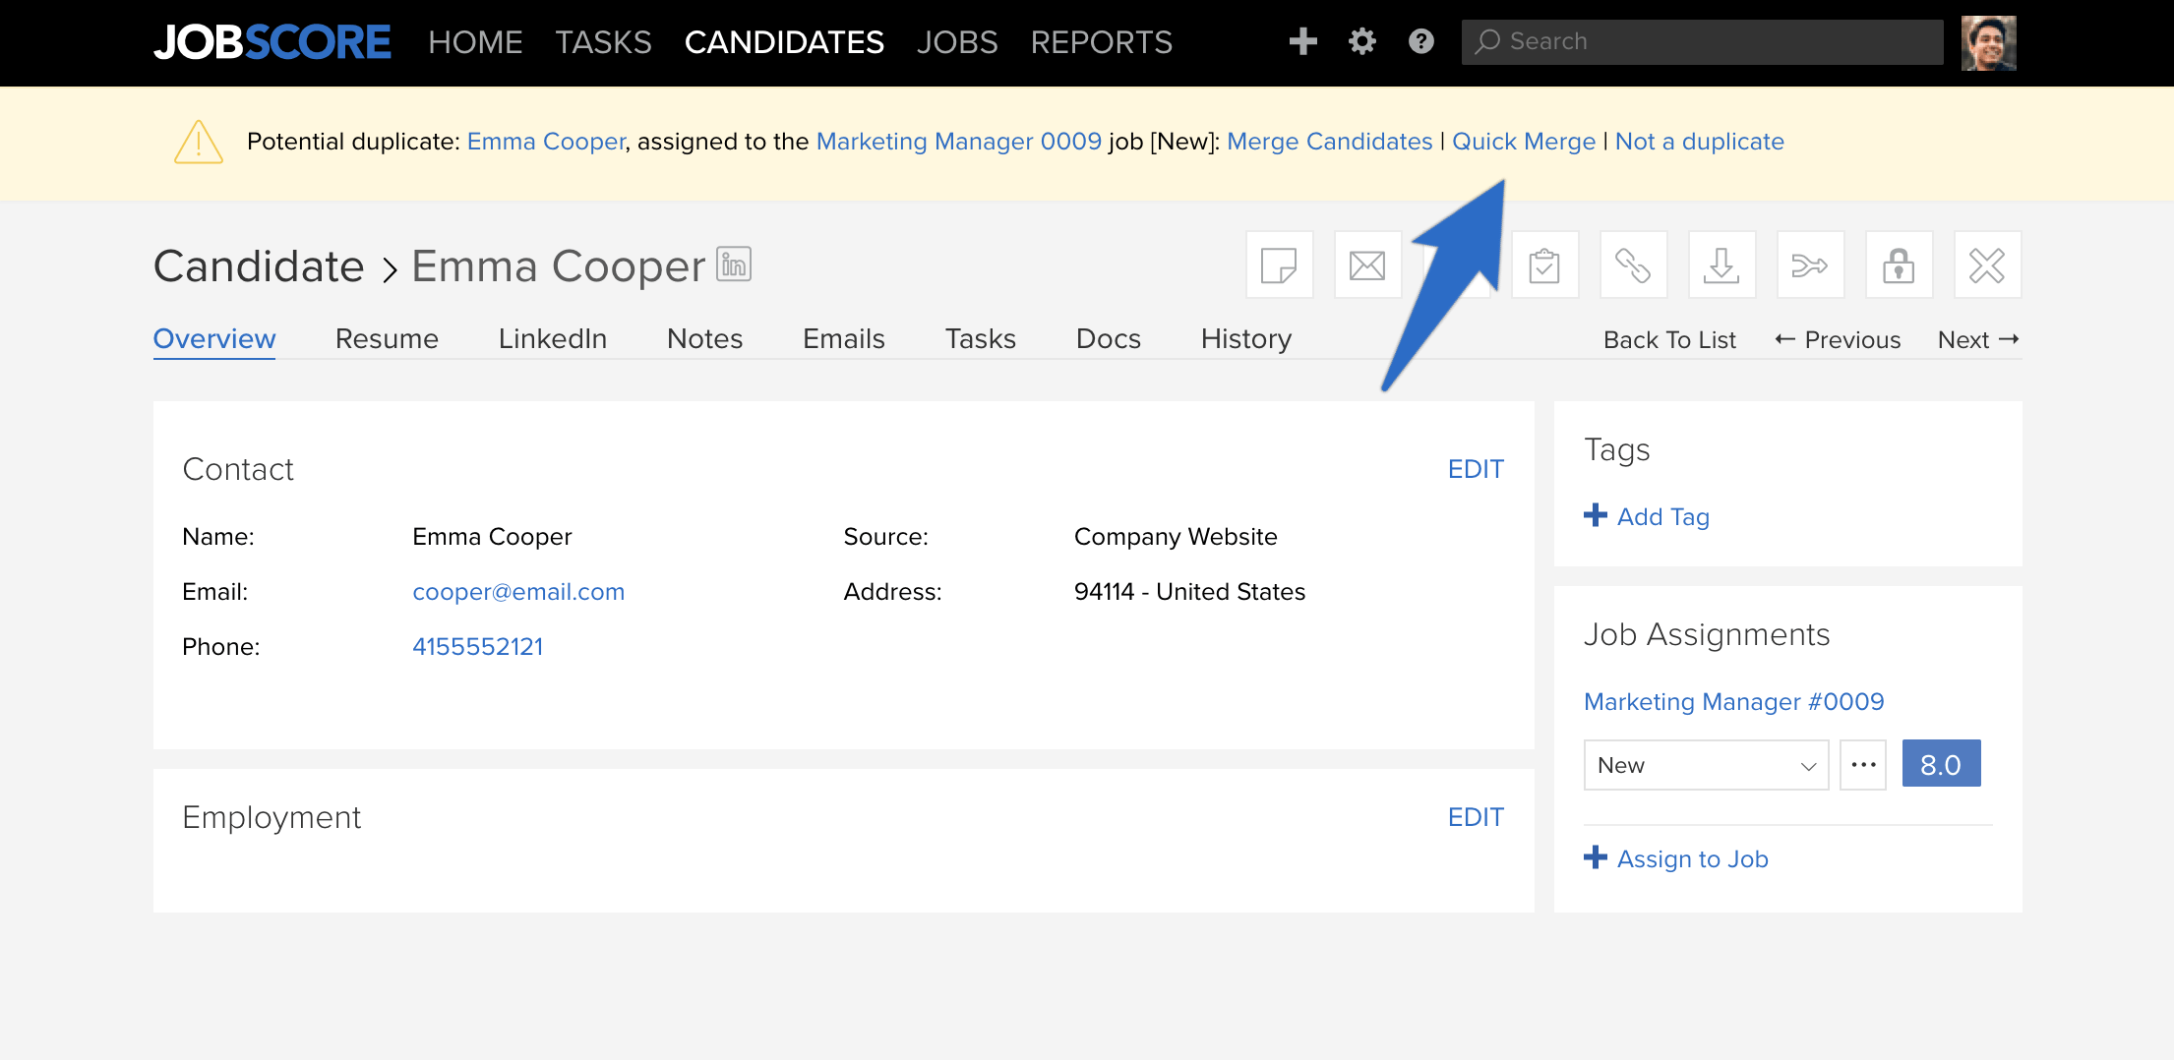Switch to the LinkedIn tab
The width and height of the screenshot is (2174, 1060).
(x=553, y=338)
